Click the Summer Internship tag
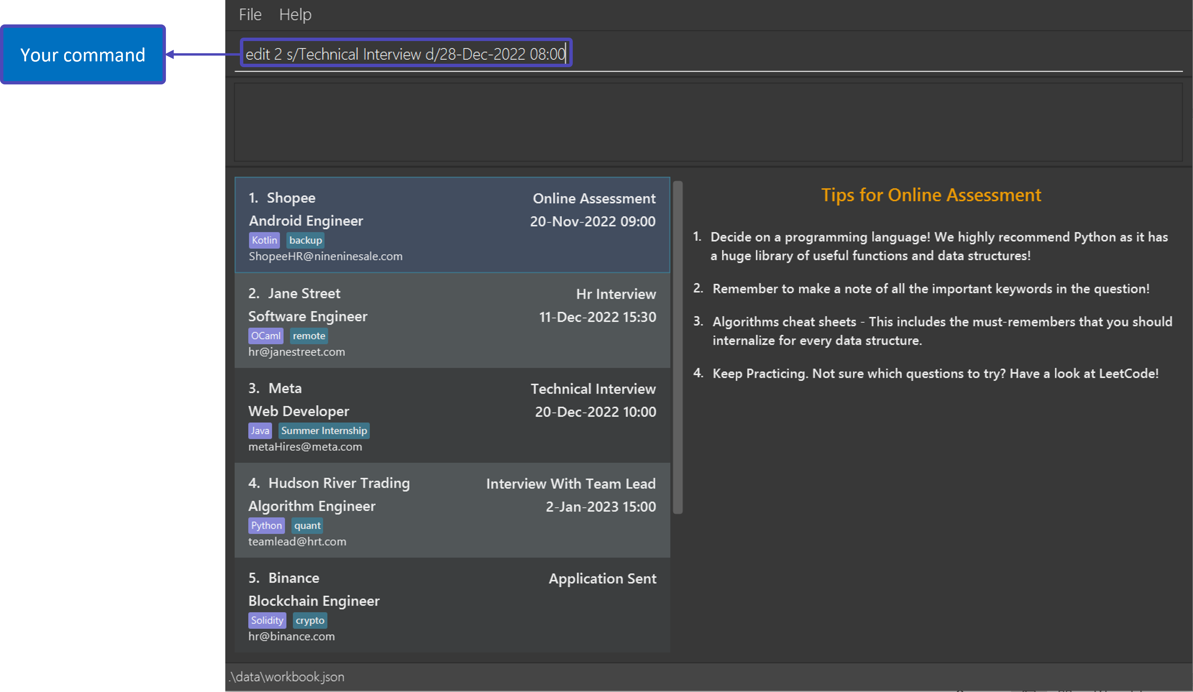The height and width of the screenshot is (692, 1193). [x=324, y=431]
